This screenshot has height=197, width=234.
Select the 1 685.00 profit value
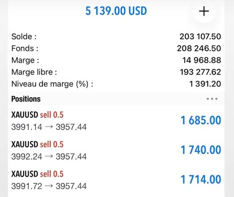point(201,120)
